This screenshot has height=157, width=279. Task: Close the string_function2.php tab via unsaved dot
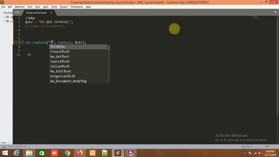[51, 13]
